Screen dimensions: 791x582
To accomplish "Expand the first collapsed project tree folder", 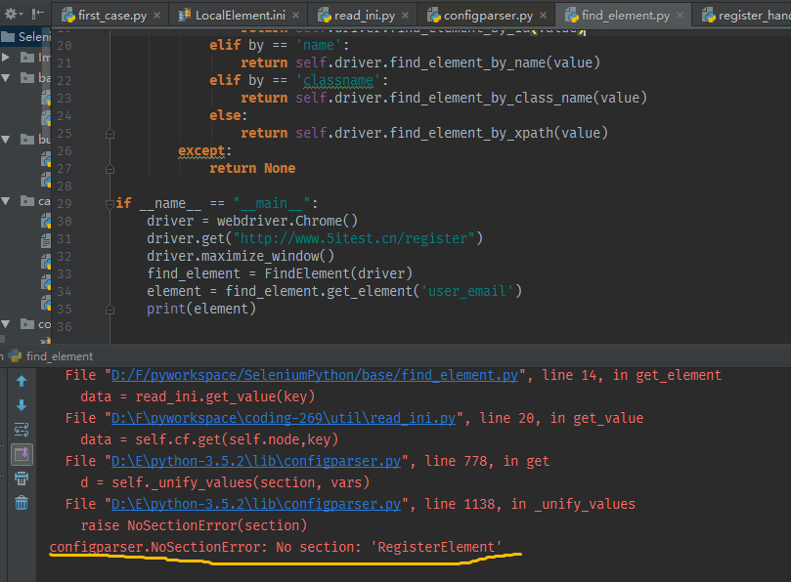I will [x=7, y=58].
